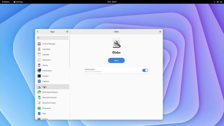Open the clock and calendar menu
The width and height of the screenshot is (224, 126).
pos(112,2)
